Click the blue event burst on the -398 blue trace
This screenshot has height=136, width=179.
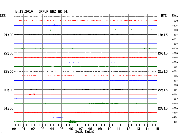(x=70, y=80)
